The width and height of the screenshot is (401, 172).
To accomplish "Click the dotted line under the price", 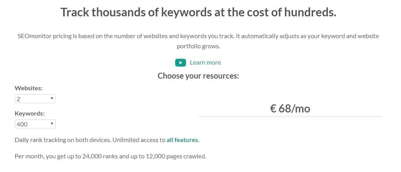I will [290, 116].
